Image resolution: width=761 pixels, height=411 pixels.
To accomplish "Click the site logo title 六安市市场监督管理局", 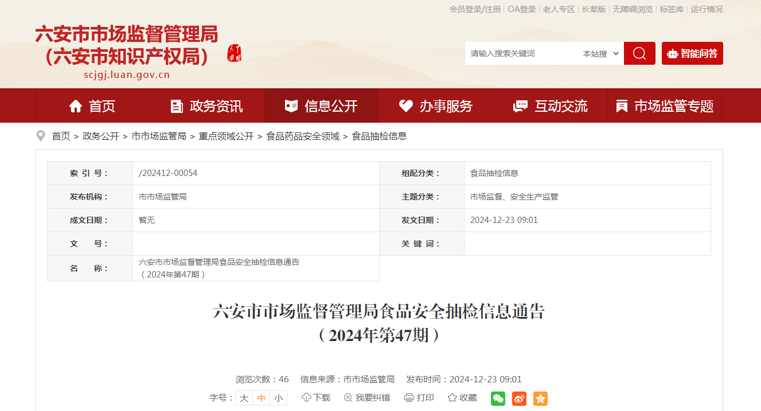I will tap(127, 34).
